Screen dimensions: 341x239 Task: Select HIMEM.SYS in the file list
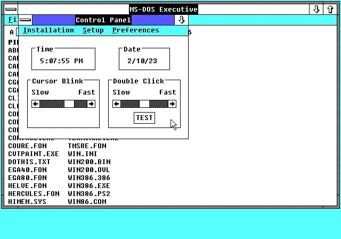point(27,202)
